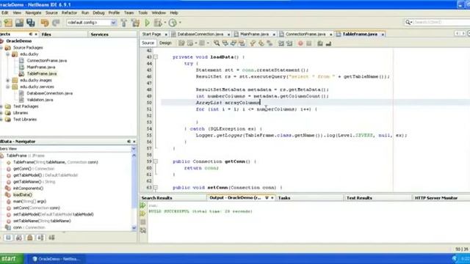The width and height of the screenshot is (470, 264).
Task: Open the Navigate menu
Action: pos(33,13)
